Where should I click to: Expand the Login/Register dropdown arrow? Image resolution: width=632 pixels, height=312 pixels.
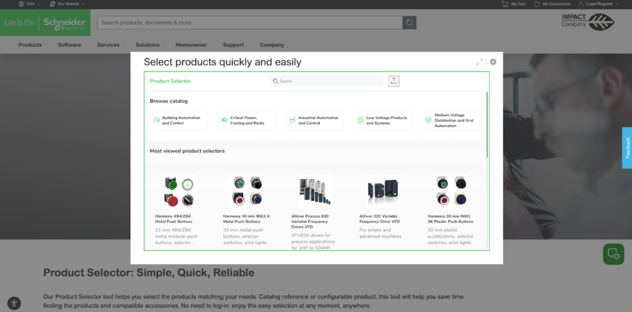(x=617, y=4)
